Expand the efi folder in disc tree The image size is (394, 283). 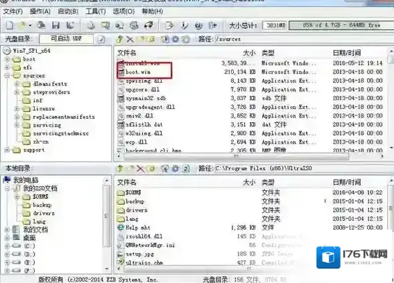point(7,67)
